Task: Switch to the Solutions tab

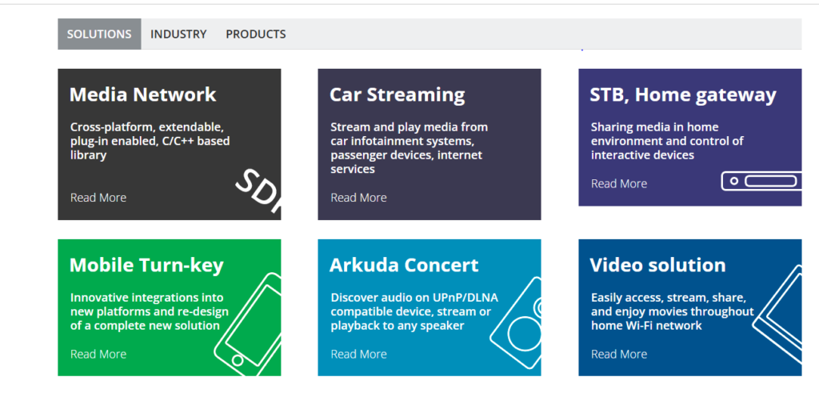Action: 99,34
